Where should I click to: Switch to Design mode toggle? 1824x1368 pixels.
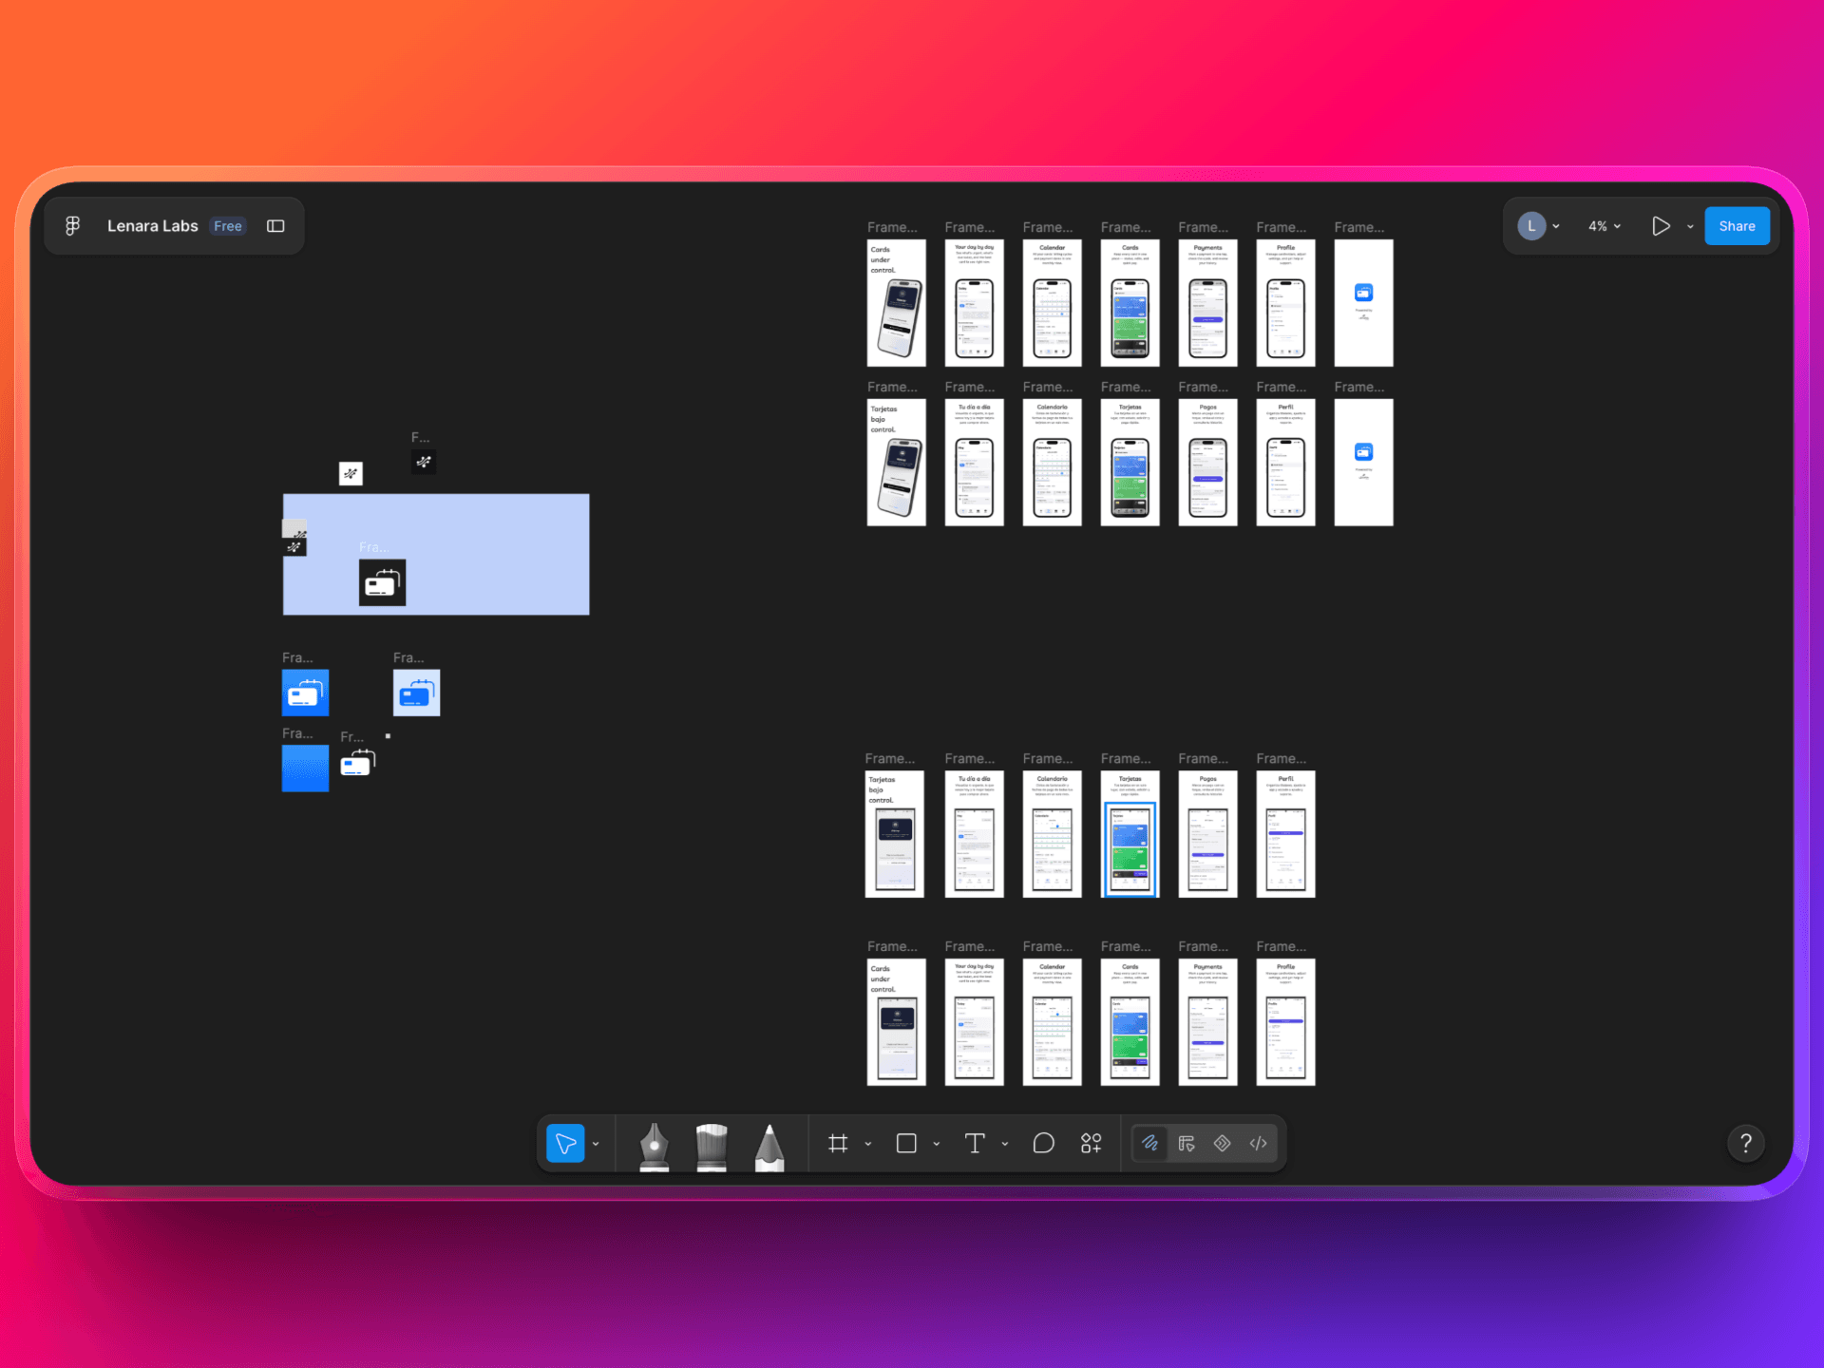[x=1187, y=1143]
